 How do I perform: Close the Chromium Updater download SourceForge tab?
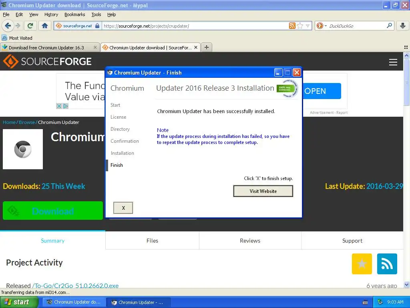click(195, 47)
